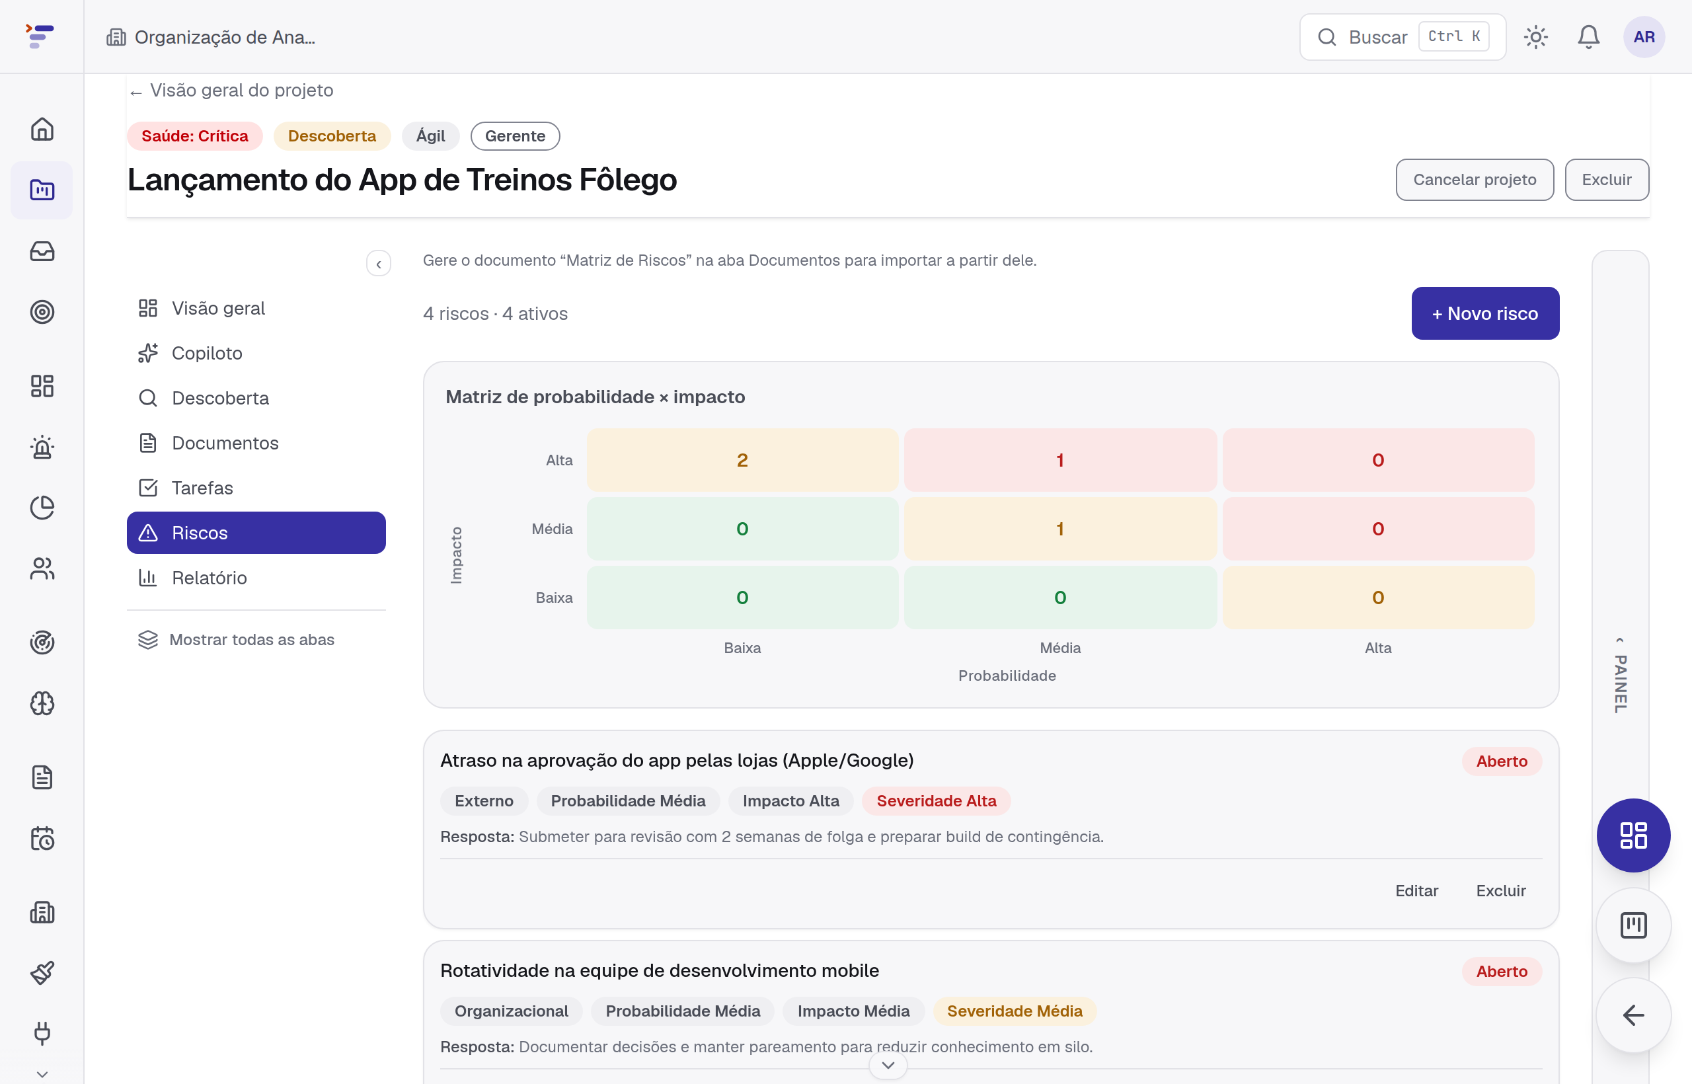Viewport: 1692px width, 1084px height.
Task: Click the Externo category tag
Action: [484, 801]
